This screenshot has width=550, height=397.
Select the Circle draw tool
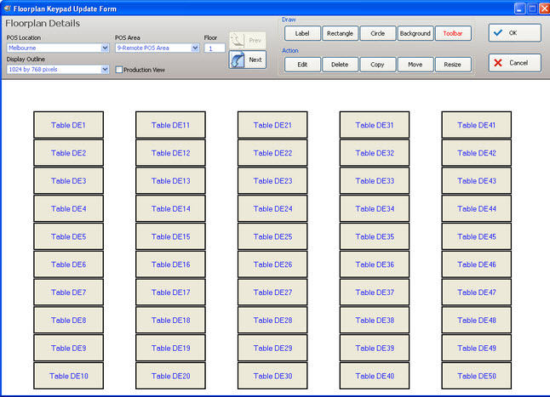(x=377, y=34)
